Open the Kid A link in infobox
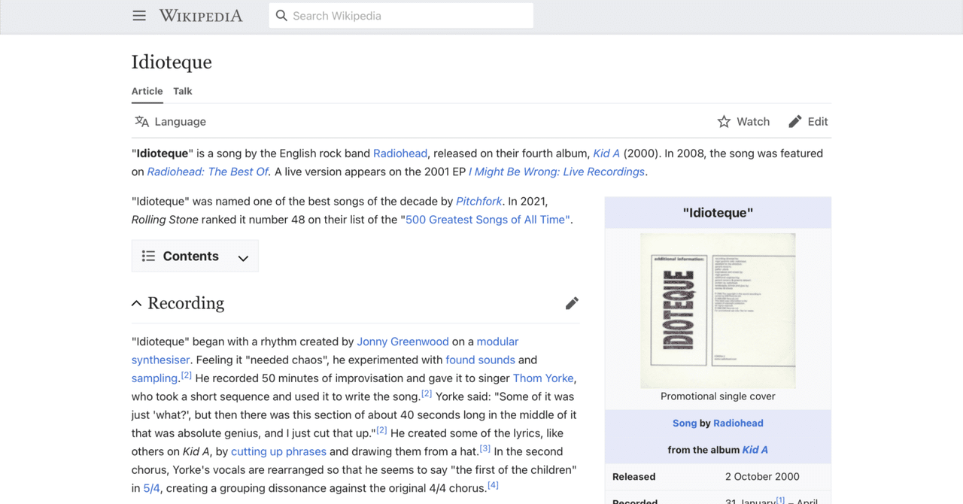This screenshot has height=504, width=963. [x=755, y=450]
